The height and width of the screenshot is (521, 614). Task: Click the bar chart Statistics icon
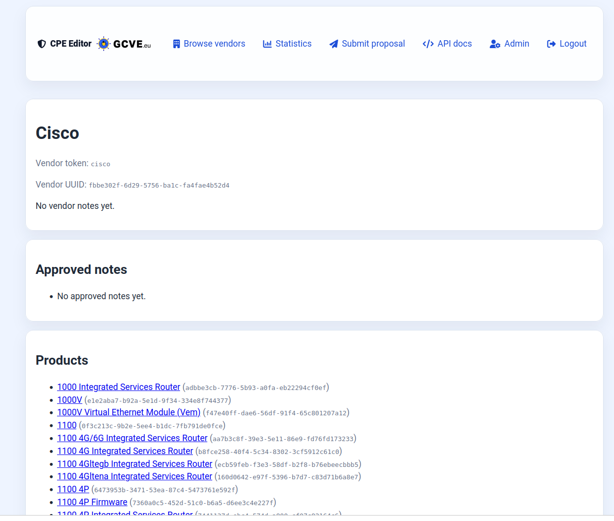click(267, 44)
